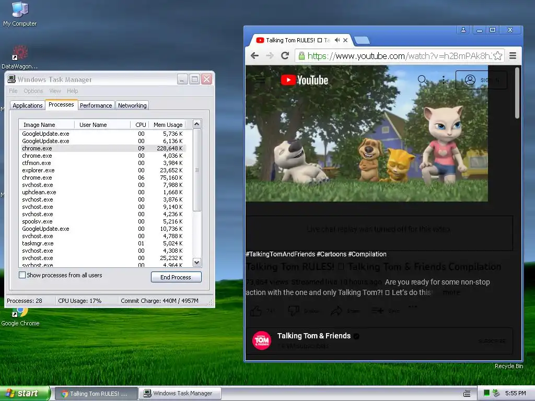The image size is (535, 401).
Task: Open YouTube search magnifier
Action: click(422, 80)
